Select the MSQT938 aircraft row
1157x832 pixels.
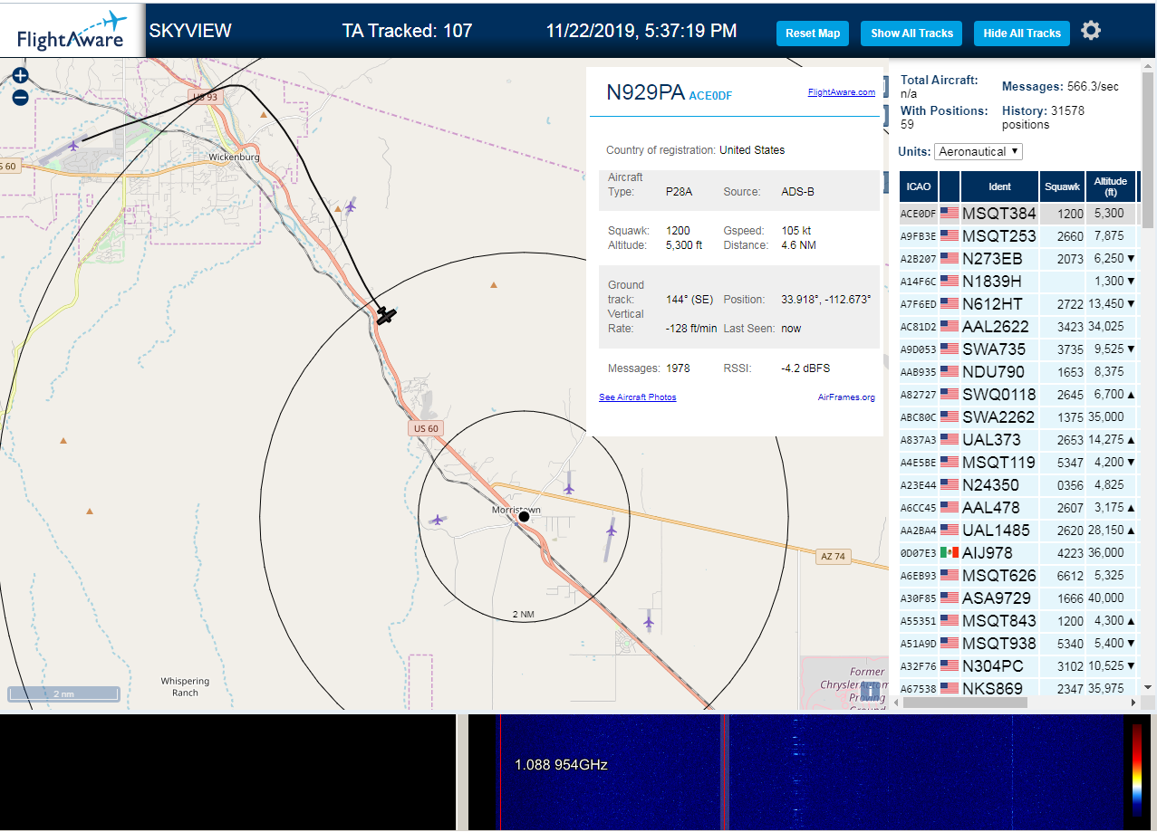click(x=1018, y=644)
